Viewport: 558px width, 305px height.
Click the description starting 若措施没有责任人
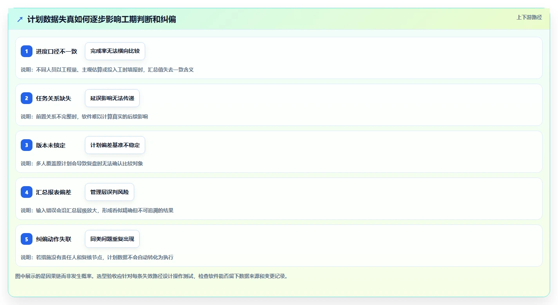point(97,257)
